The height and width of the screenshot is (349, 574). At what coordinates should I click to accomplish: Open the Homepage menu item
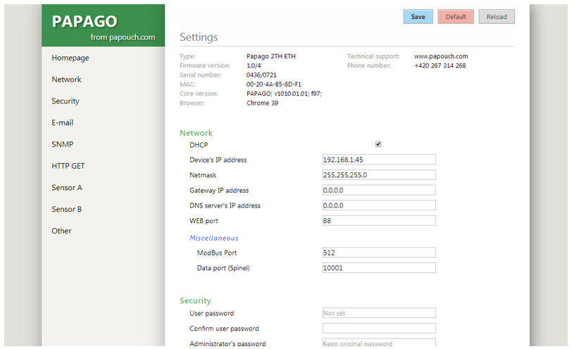[x=70, y=58]
